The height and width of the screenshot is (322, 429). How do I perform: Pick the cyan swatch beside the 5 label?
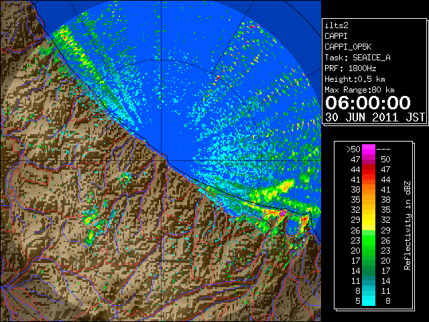[x=369, y=301]
